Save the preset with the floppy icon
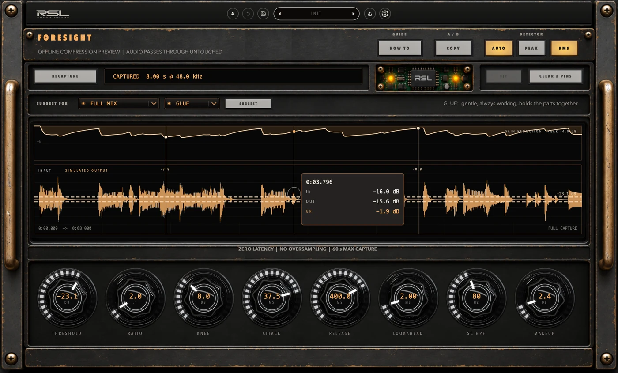This screenshot has height=373, width=618. pos(263,14)
